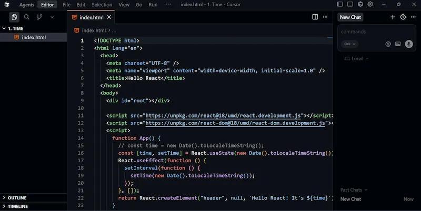Click the DOCTYPE html line of code
421x211 pixels.
coord(117,41)
